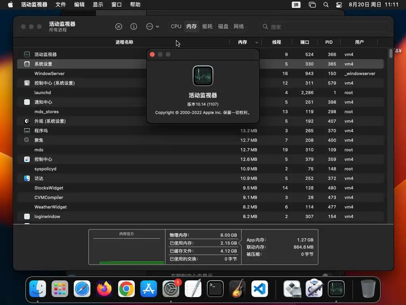Select the loginwindow row icon
406x305 pixels.
coord(27,216)
